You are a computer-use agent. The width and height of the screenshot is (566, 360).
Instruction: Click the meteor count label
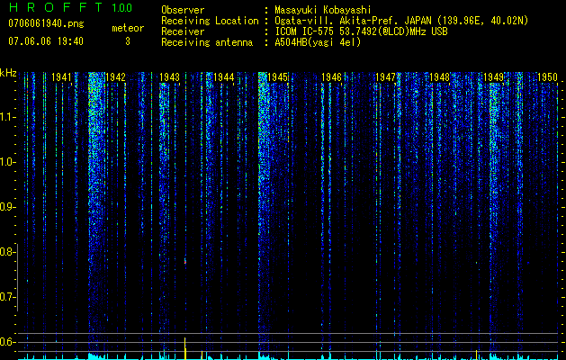pyautogui.click(x=128, y=28)
